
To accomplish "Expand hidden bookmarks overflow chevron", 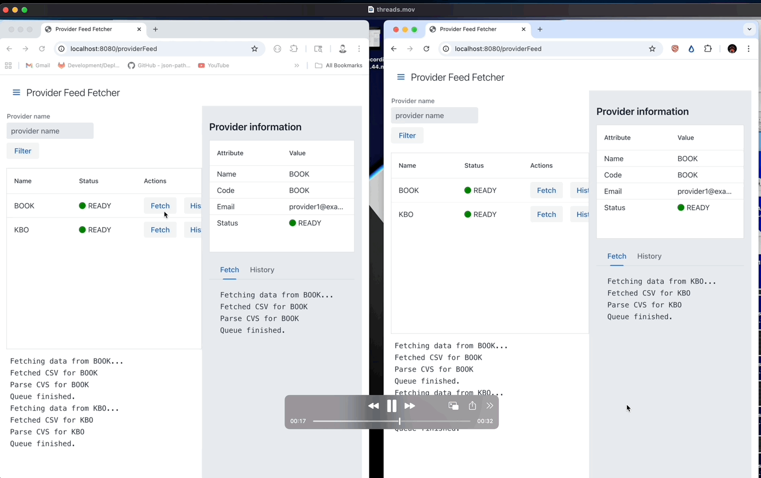I will tap(297, 65).
